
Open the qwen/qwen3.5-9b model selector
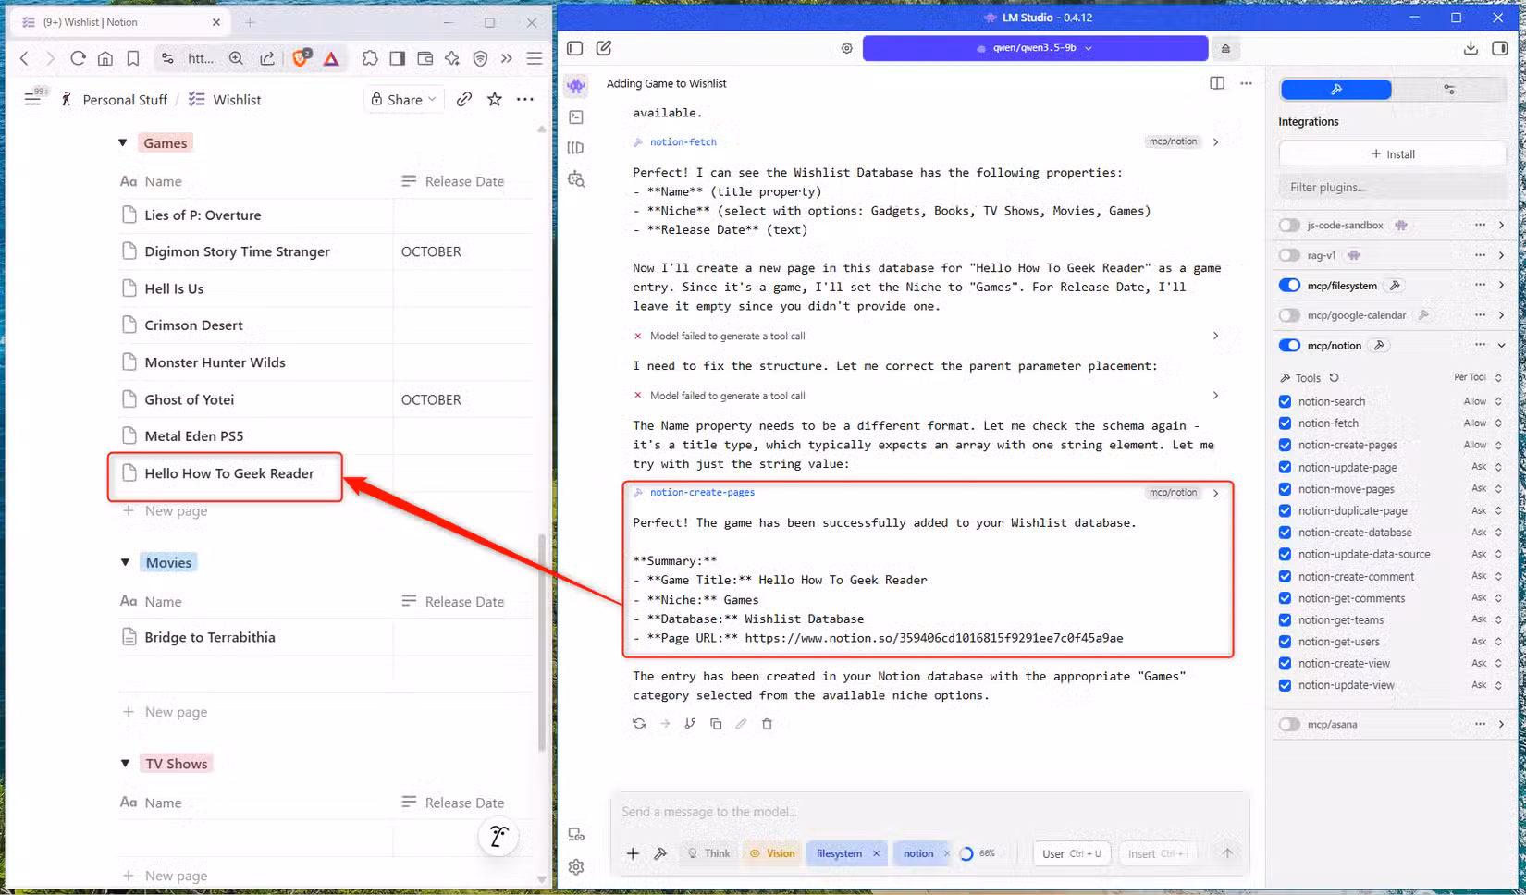coord(1035,48)
